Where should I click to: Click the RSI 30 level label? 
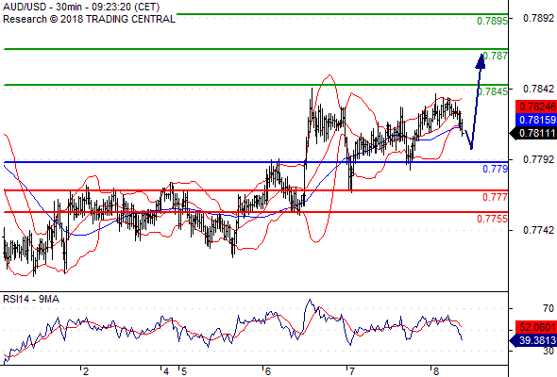(x=549, y=352)
